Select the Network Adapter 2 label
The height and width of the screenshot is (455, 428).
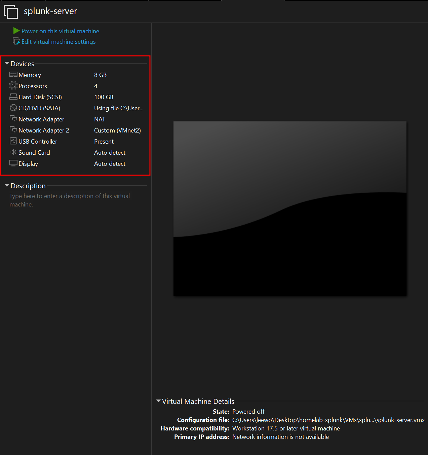44,130
